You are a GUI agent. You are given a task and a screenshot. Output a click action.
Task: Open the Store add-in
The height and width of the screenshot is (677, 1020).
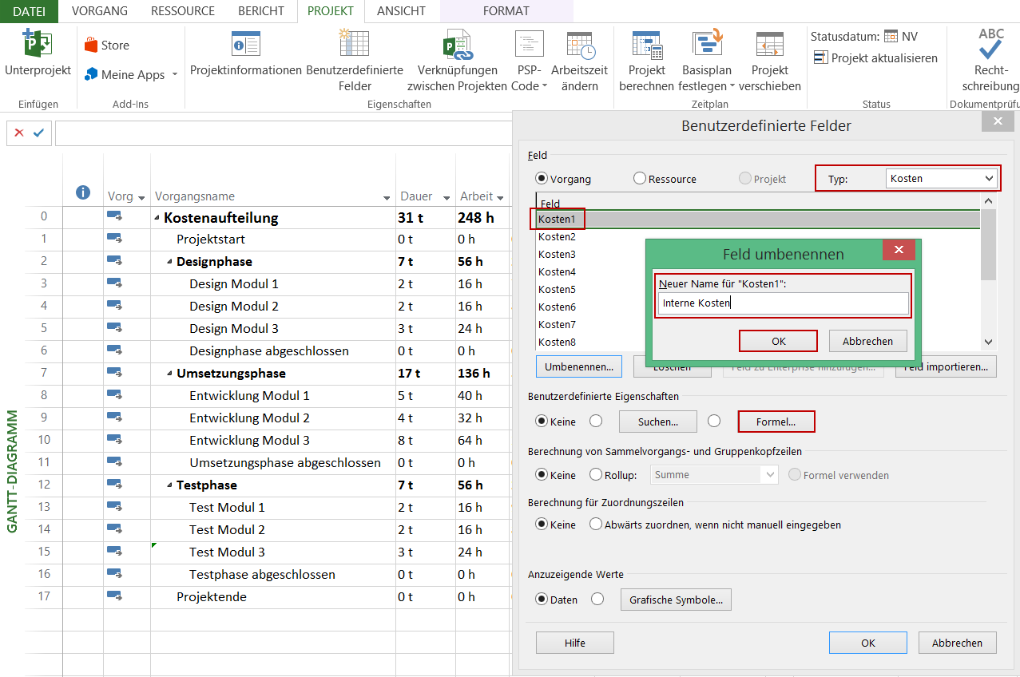tap(106, 46)
